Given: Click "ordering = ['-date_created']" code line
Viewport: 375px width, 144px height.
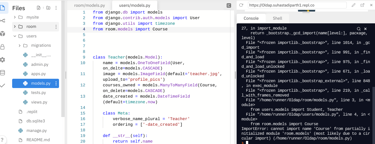Looking at the screenshot, I should click(147, 124).
